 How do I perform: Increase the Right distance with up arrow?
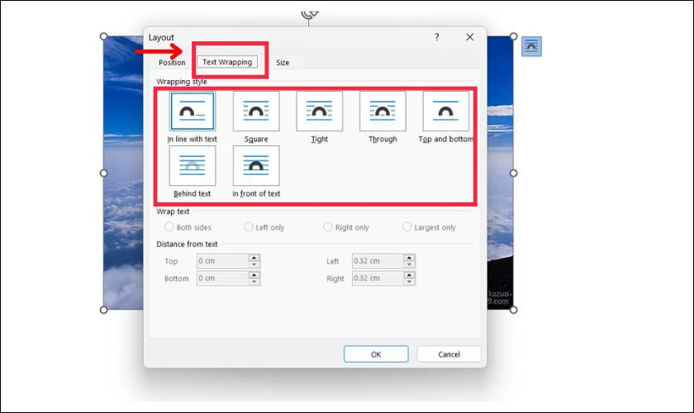click(x=410, y=275)
